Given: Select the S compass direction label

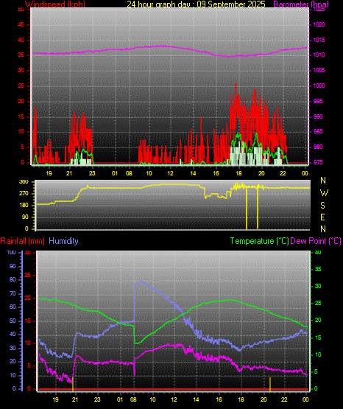Looking at the screenshot, I should tap(323, 206).
